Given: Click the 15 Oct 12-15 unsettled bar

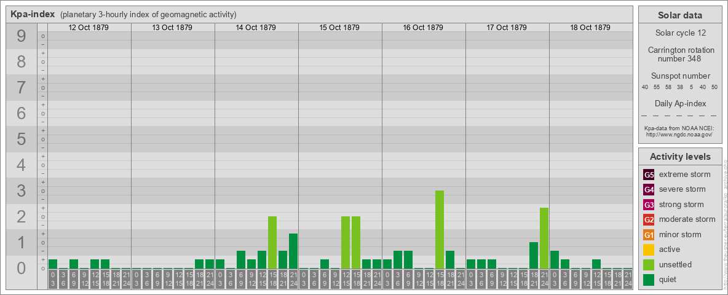Looking at the screenshot, I should 346,243.
